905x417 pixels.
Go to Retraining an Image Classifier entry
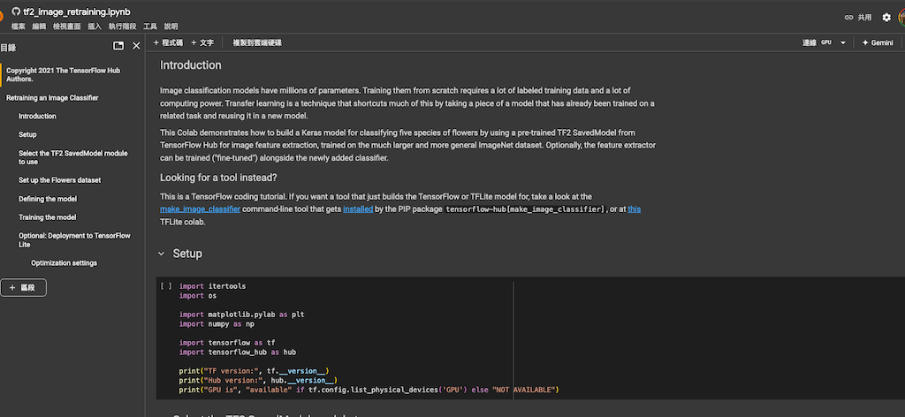point(52,98)
